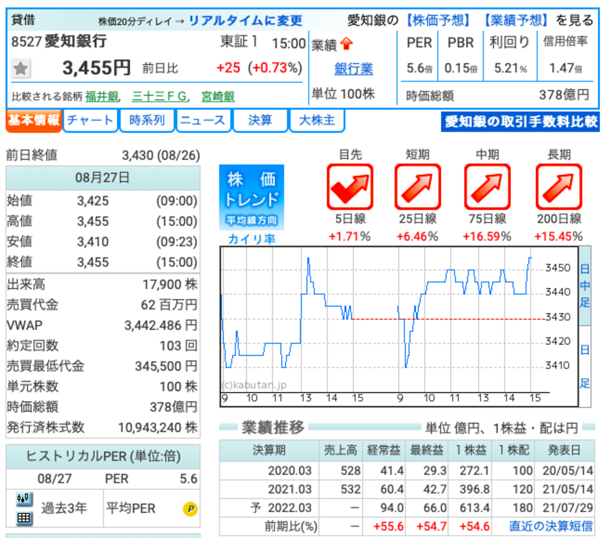The image size is (611, 538).
Task: Follow the 銀行業 sector link
Action: pos(353,69)
